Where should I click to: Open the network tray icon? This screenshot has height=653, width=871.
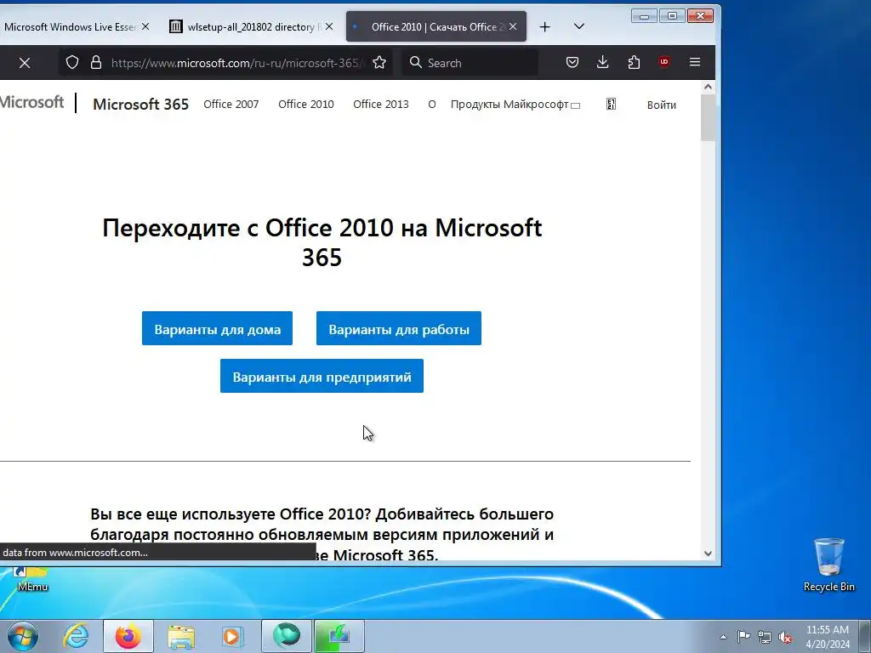click(765, 637)
